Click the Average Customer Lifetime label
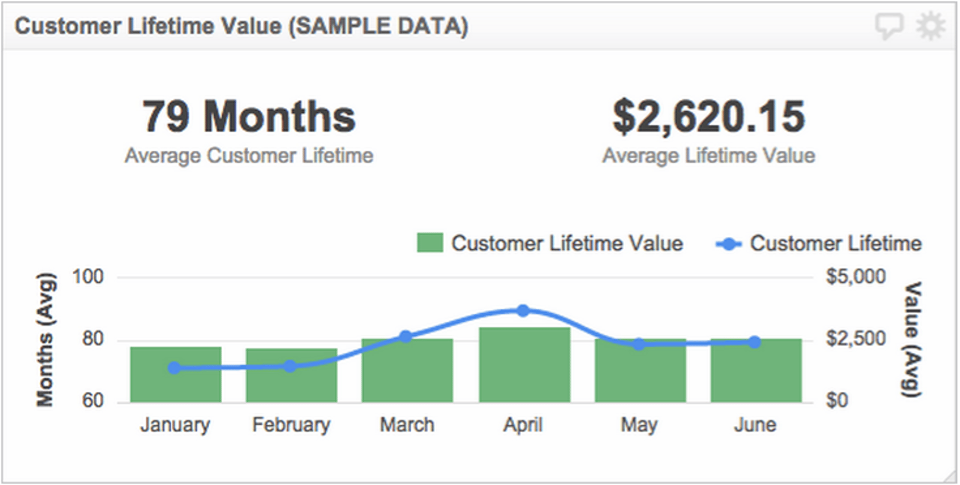This screenshot has height=485, width=960. (248, 155)
